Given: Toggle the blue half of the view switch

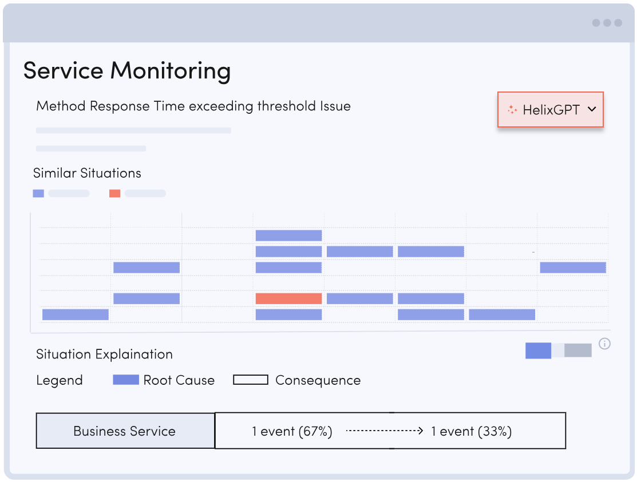Looking at the screenshot, I should tap(539, 350).
